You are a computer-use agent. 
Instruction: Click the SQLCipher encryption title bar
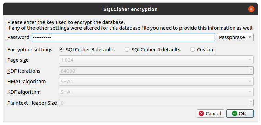click(x=130, y=9)
